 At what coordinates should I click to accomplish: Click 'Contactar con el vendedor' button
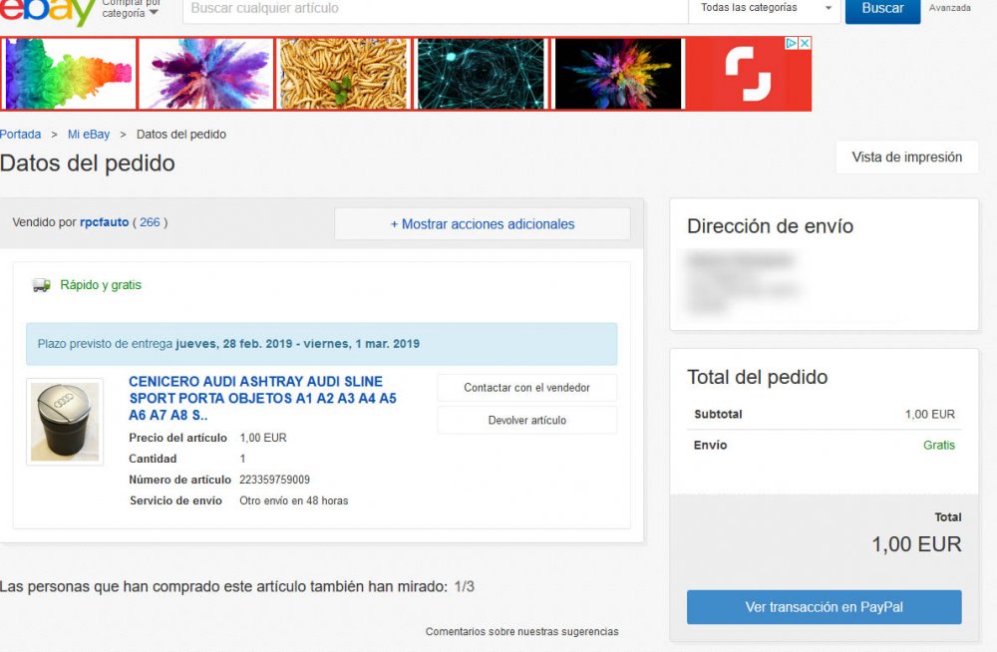[x=527, y=388]
